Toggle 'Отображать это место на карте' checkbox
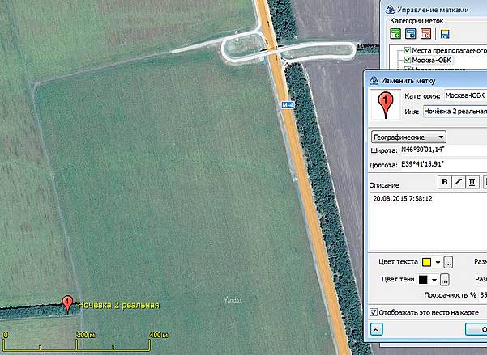This screenshot has height=355, width=487. coord(374,311)
